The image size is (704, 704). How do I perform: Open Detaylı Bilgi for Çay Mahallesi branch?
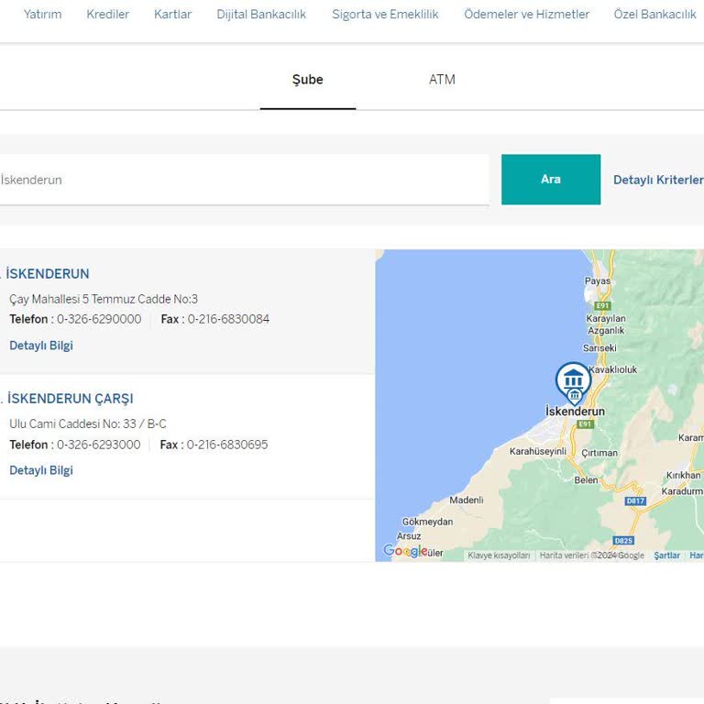point(41,346)
